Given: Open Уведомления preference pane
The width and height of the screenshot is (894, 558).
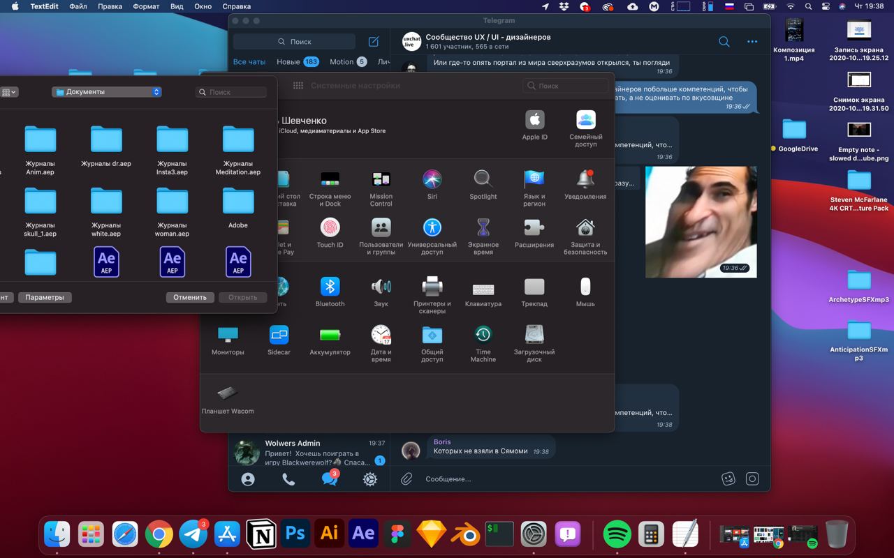Looking at the screenshot, I should click(585, 185).
